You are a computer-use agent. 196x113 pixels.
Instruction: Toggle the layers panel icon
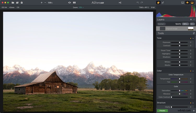point(187,3)
